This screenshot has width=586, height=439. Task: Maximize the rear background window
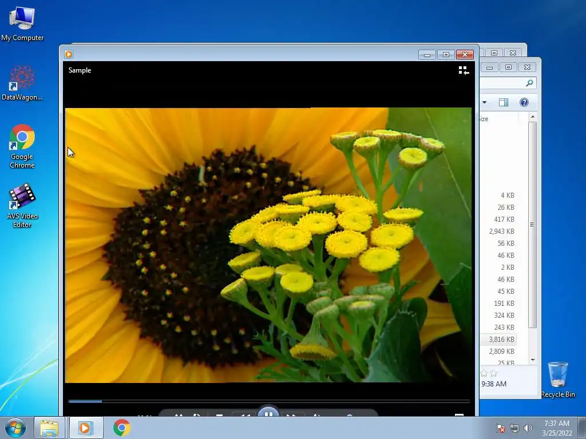click(494, 53)
